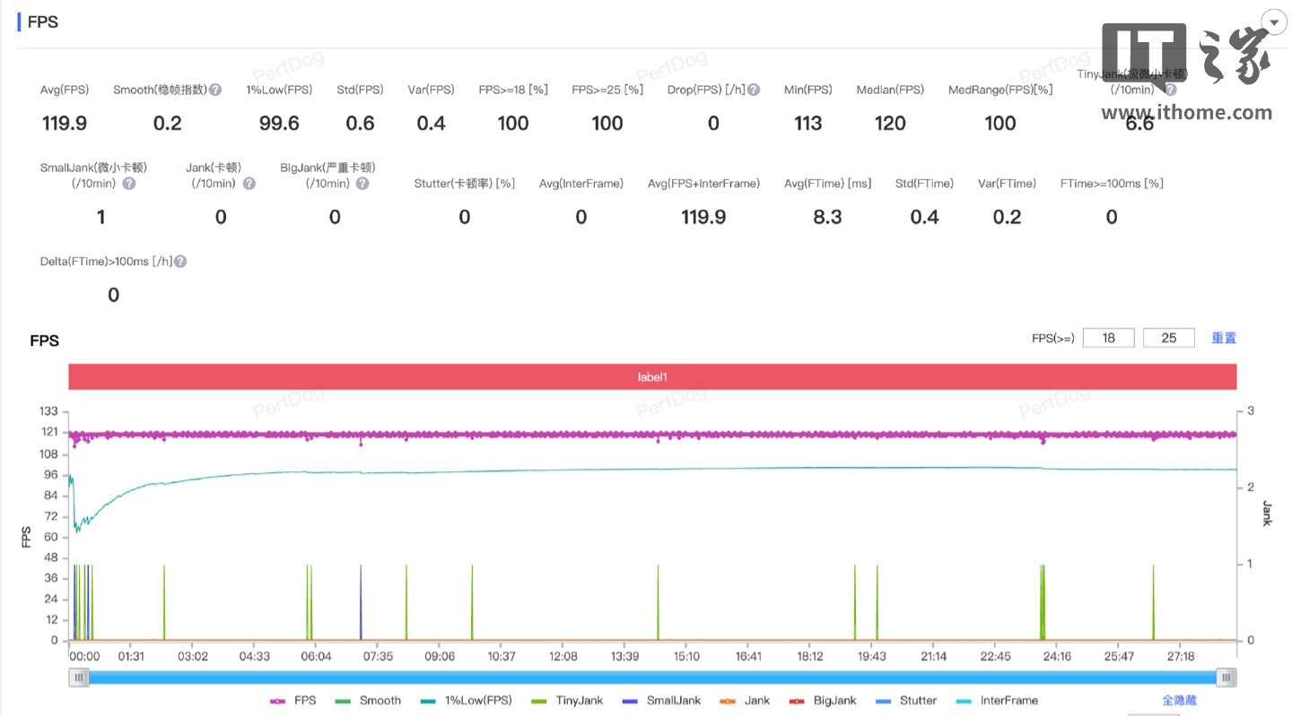Toggle FPS series in chart legend
This screenshot has height=716, width=1292.
pyautogui.click(x=293, y=701)
